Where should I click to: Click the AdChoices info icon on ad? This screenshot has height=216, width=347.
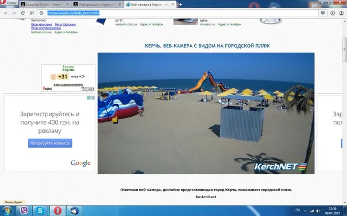point(88,97)
